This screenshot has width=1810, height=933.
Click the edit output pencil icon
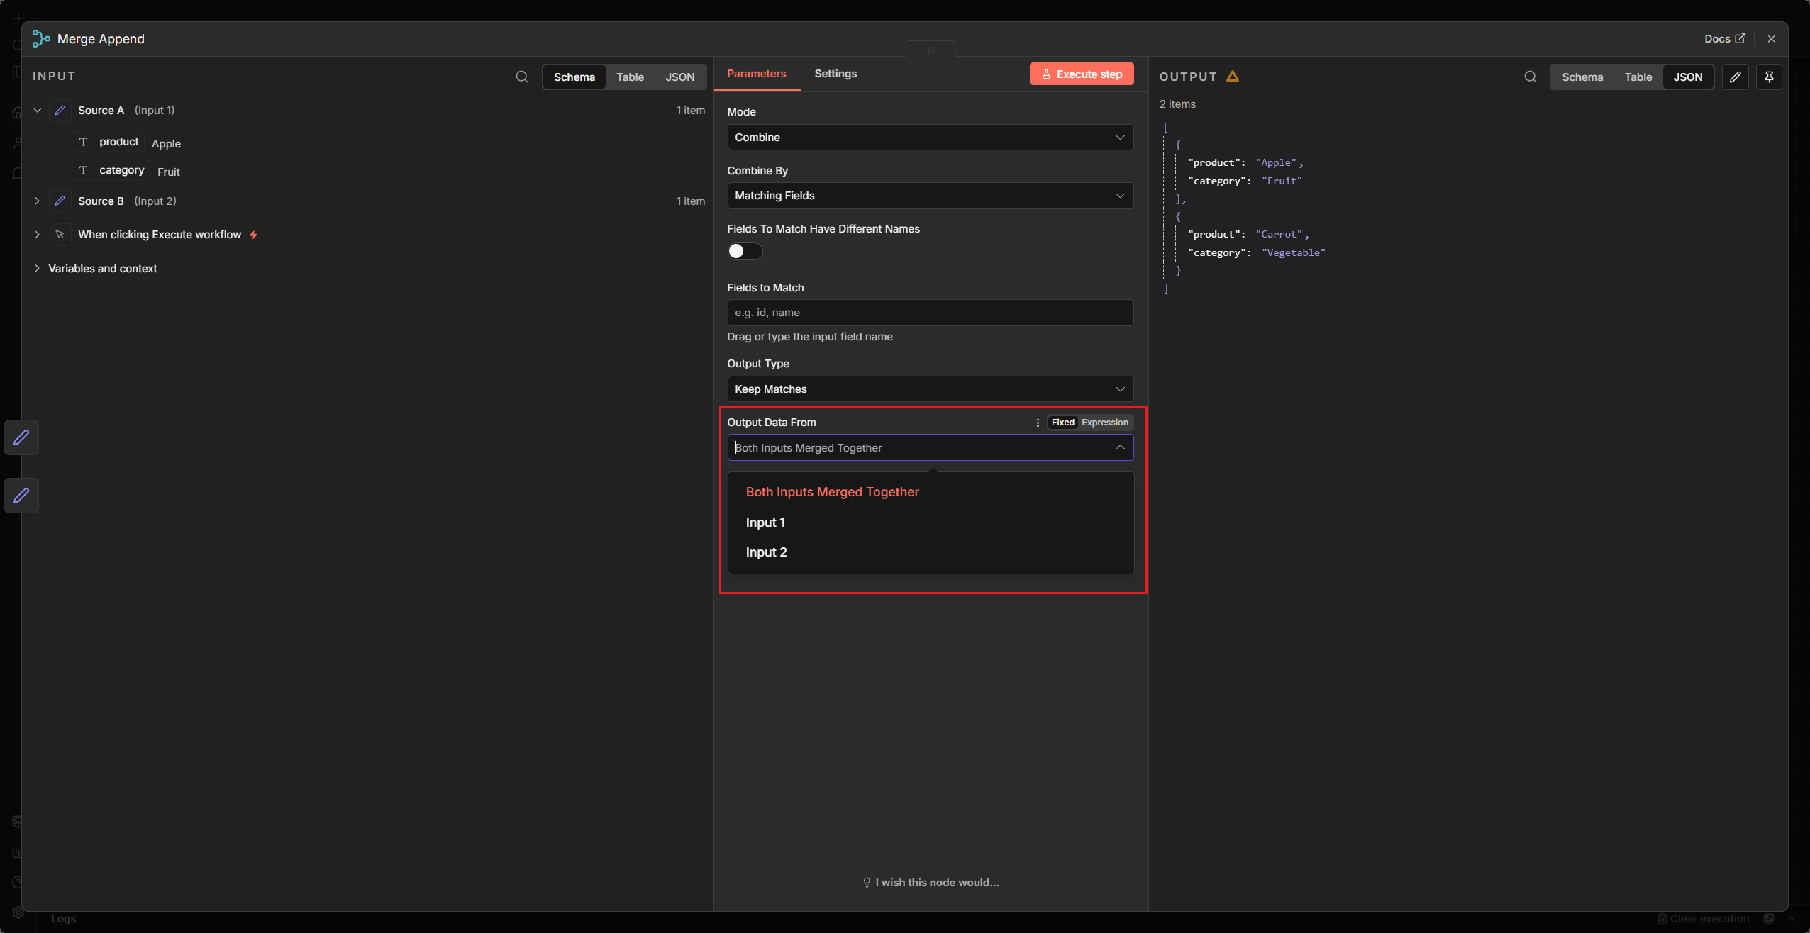pyautogui.click(x=1735, y=77)
